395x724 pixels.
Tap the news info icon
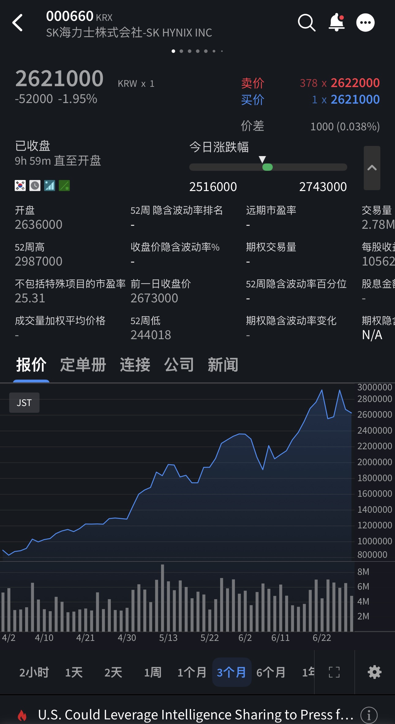(369, 715)
